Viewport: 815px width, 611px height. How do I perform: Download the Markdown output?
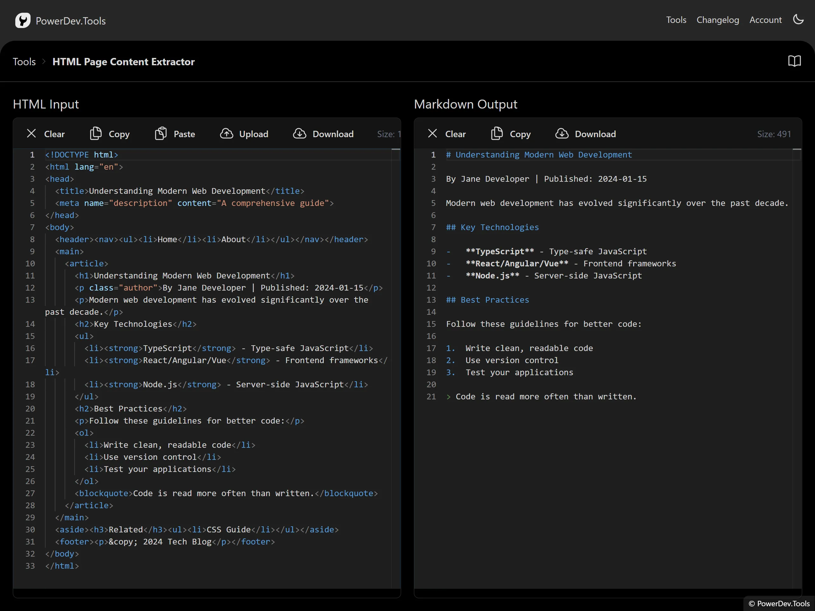point(585,134)
